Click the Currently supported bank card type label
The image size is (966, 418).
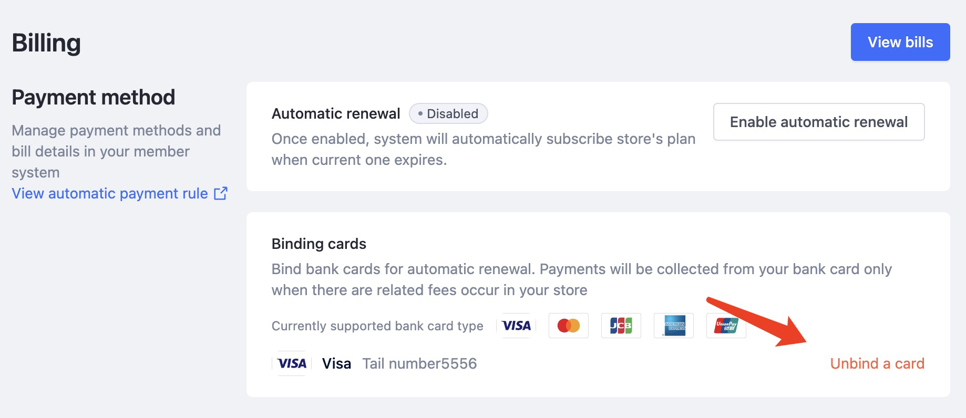(x=377, y=326)
